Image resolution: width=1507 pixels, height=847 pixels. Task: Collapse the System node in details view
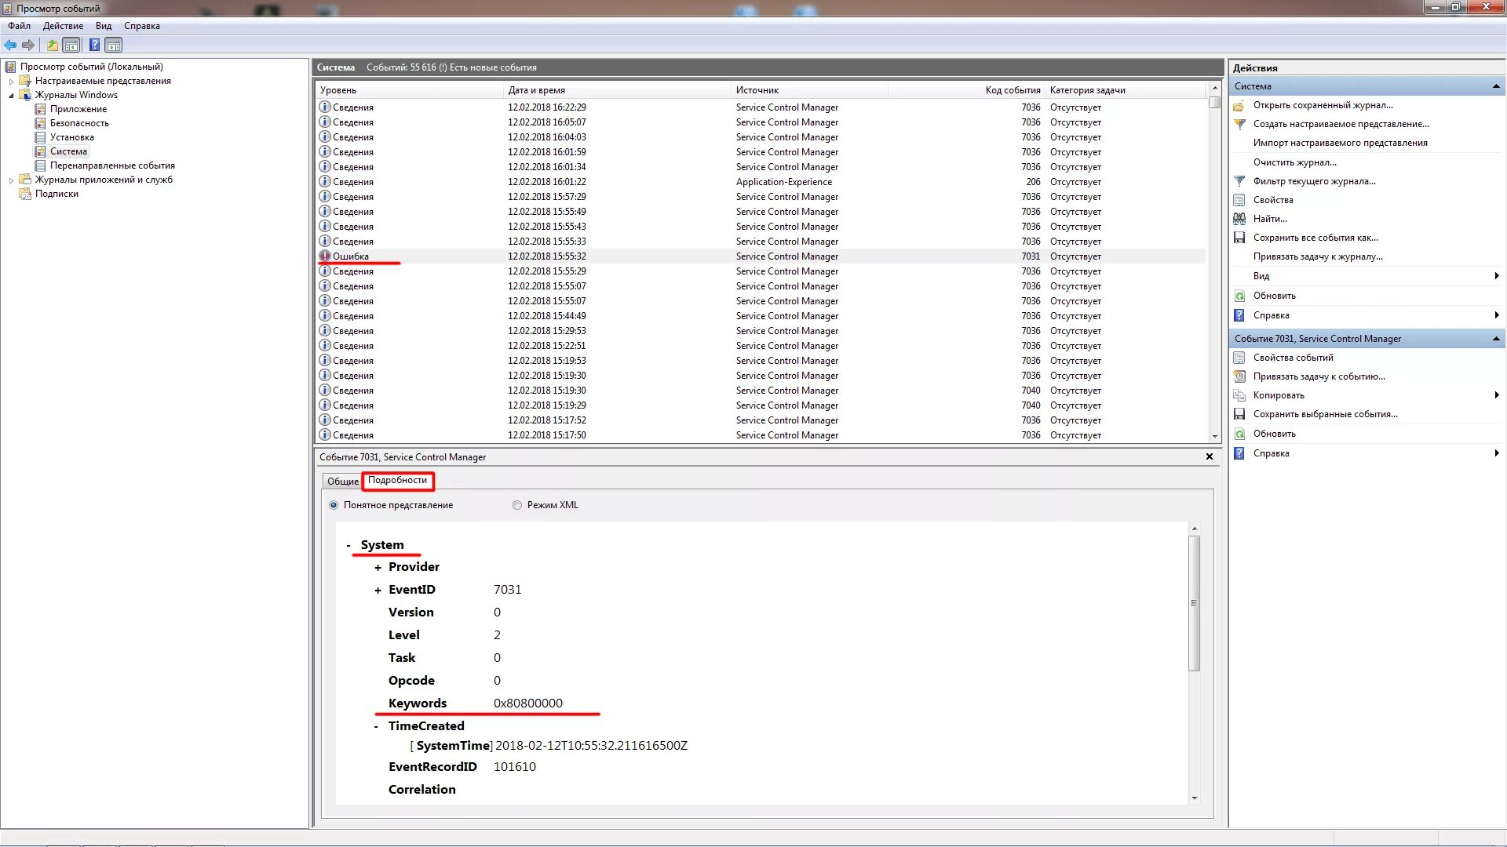[x=348, y=545]
